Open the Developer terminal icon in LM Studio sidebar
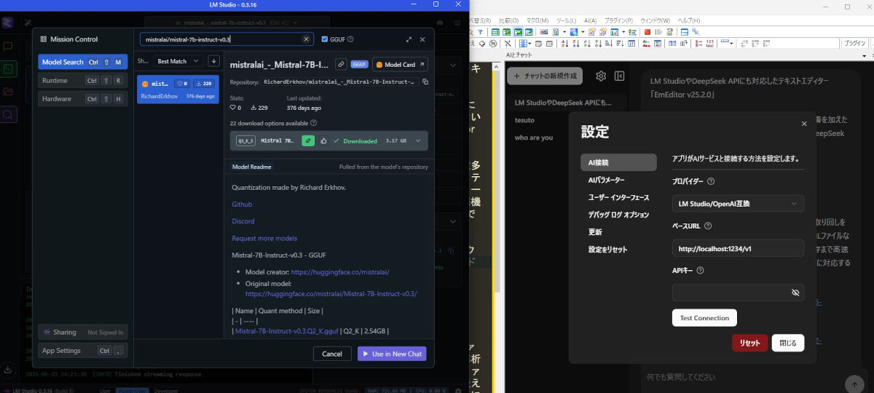Viewport: 874px width, 393px height. 8,69
